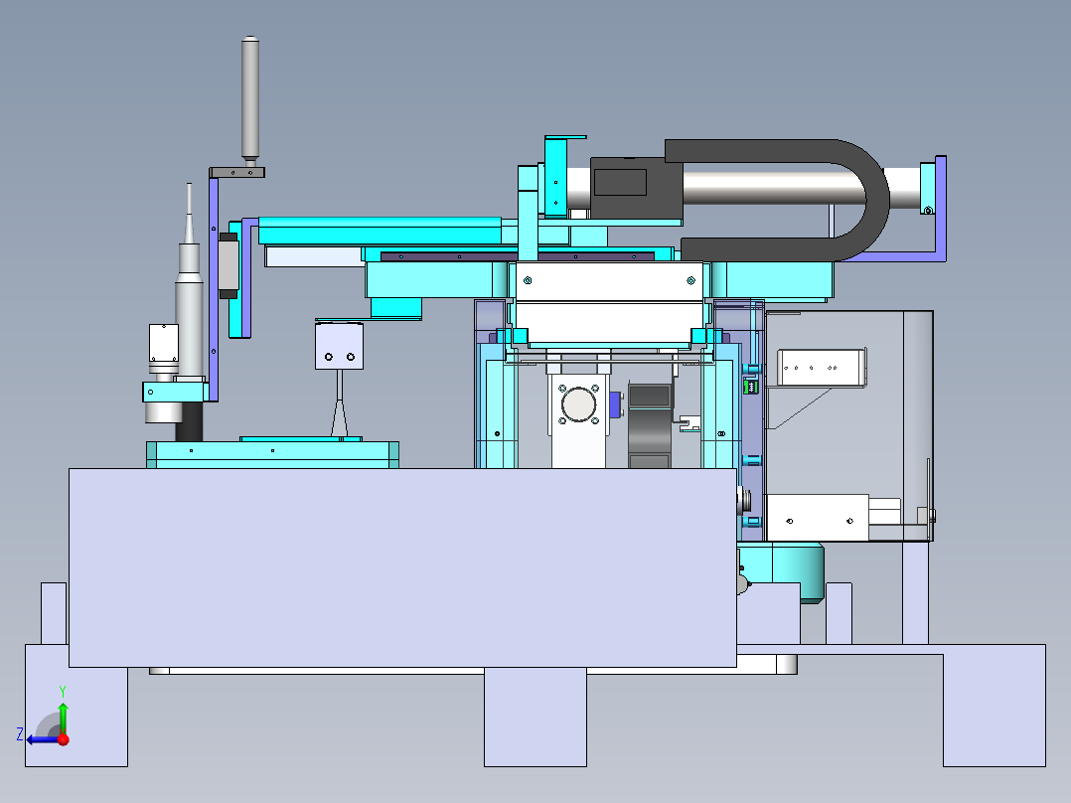
Task: Select the gray bracket with small holes inside enclosure
Action: (822, 368)
